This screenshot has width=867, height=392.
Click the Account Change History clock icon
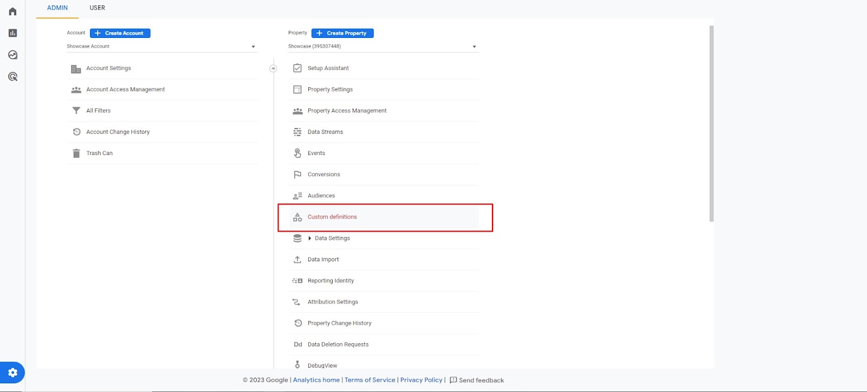pos(76,132)
